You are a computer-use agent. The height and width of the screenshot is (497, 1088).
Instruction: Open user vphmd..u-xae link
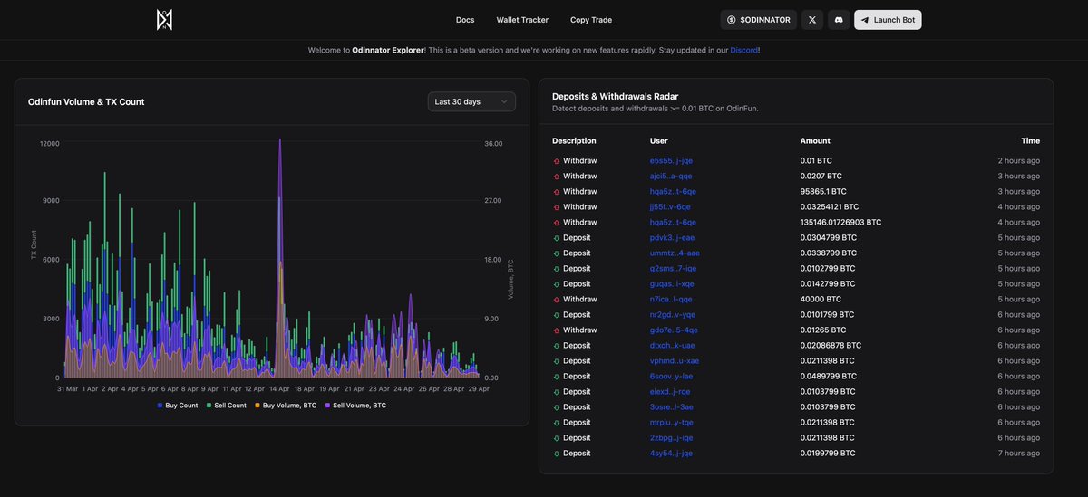click(x=675, y=361)
